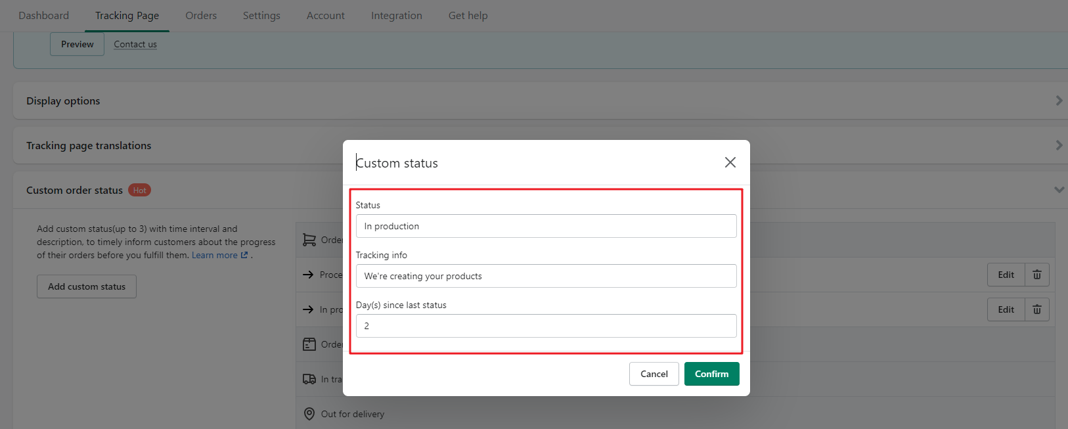Click the Hot badge
Screen dimensions: 1068x429
139,190
